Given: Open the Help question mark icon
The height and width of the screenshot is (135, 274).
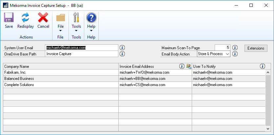Looking at the screenshot, I should coord(91,18).
